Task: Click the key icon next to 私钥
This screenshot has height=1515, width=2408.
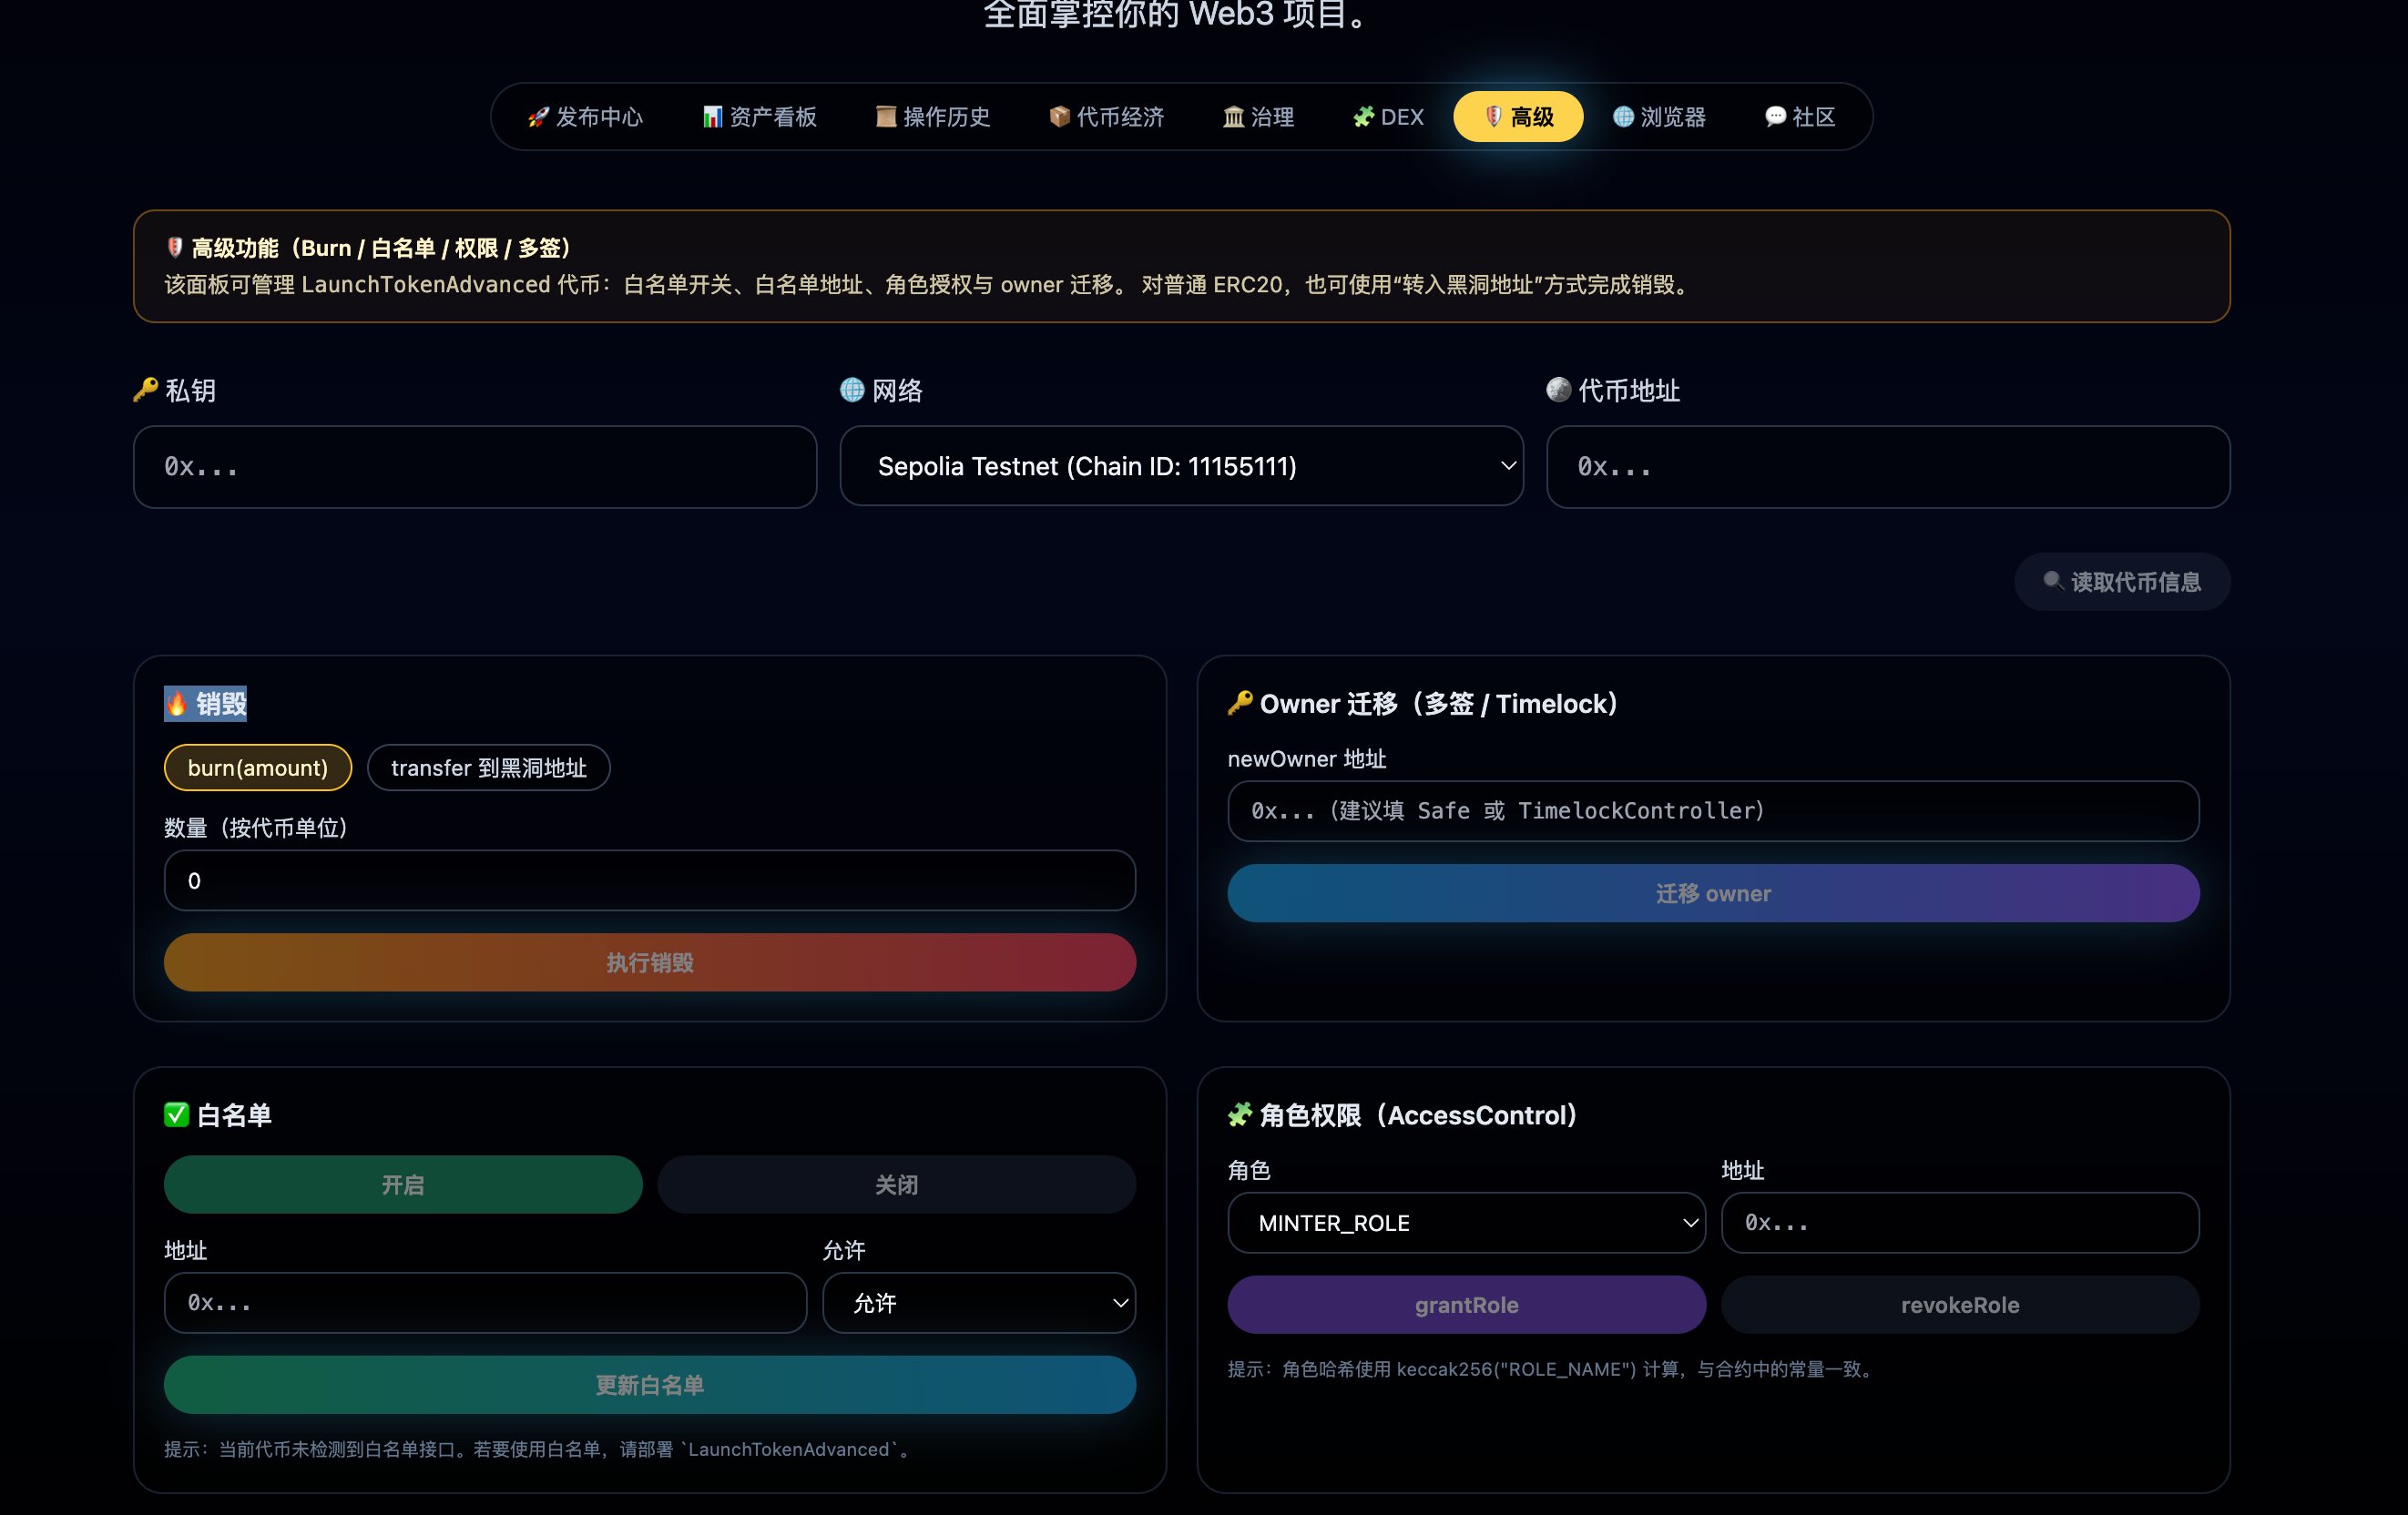Action: click(x=146, y=390)
